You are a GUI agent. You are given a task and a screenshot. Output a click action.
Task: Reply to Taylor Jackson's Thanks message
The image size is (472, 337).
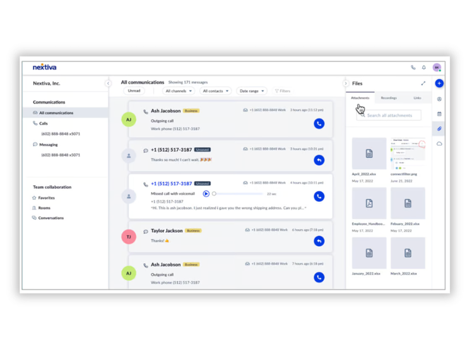319,241
